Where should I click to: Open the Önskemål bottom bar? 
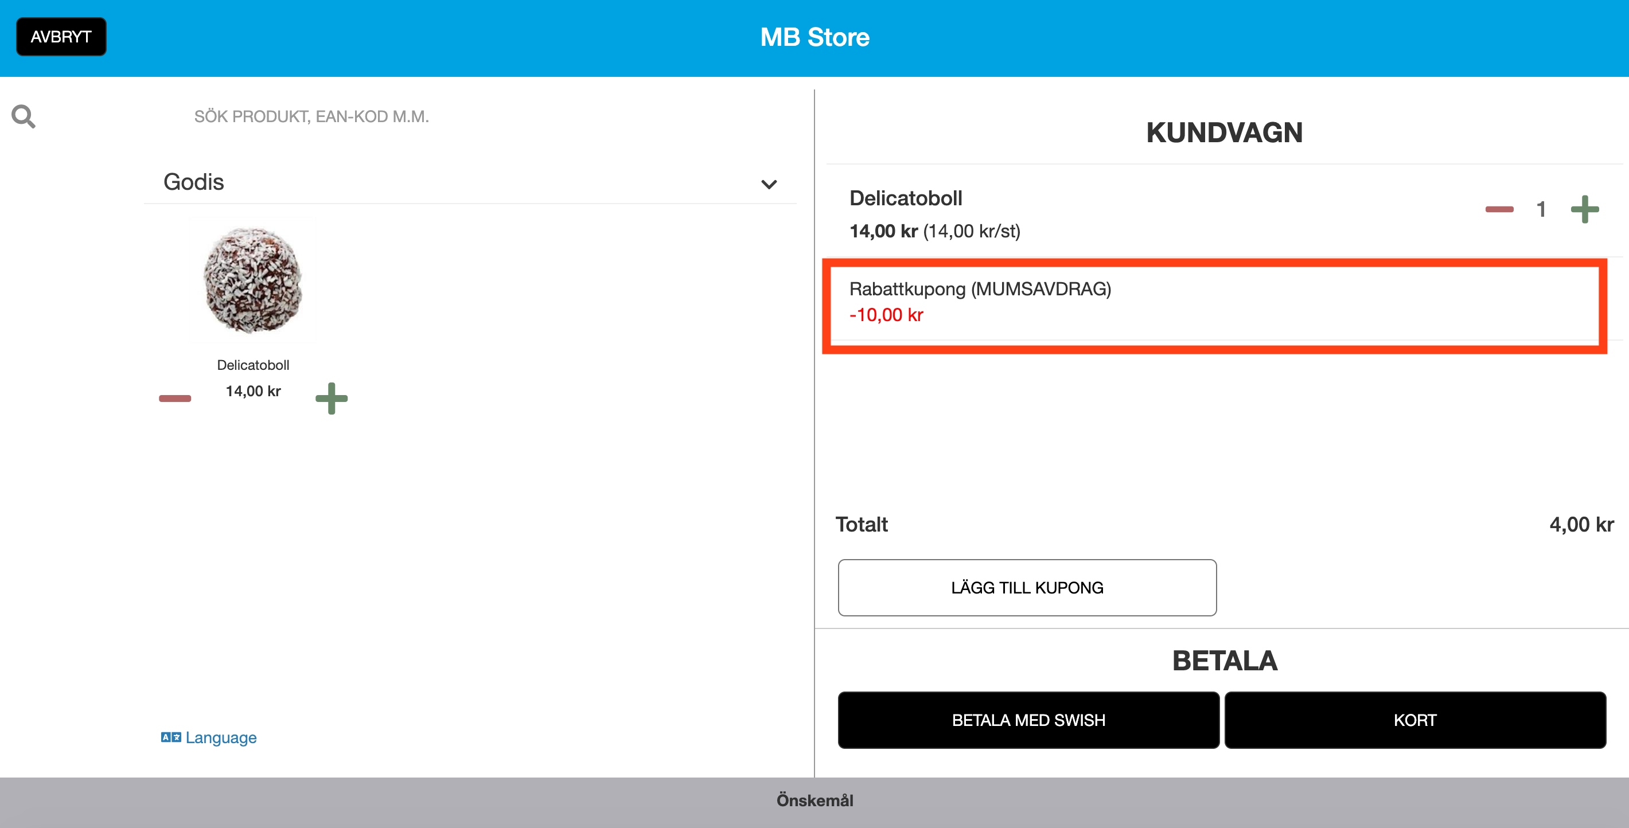click(814, 802)
